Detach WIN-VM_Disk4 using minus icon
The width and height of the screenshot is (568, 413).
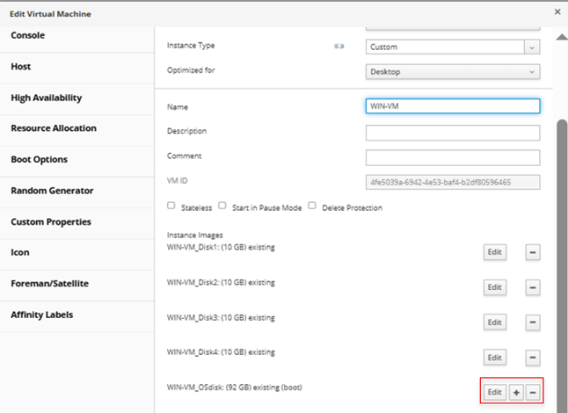coord(533,357)
